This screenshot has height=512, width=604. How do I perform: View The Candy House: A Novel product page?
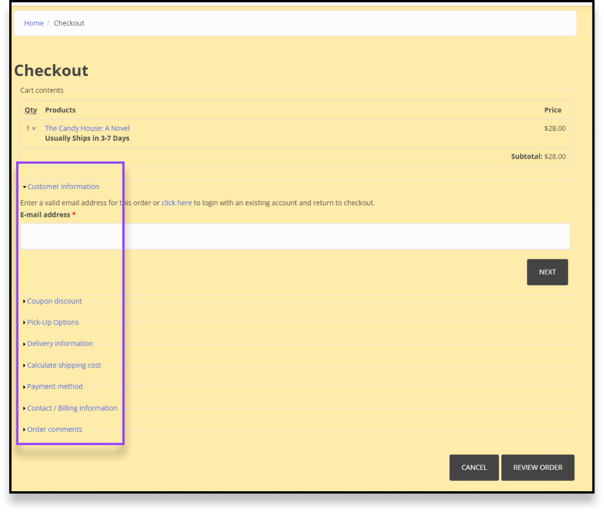click(87, 128)
